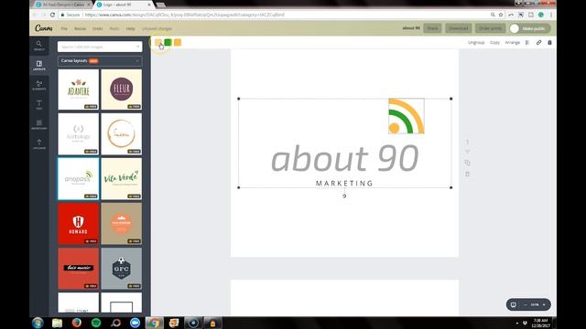Reload the page in Chrome
Screen dimensions: 586x329
tap(52, 15)
